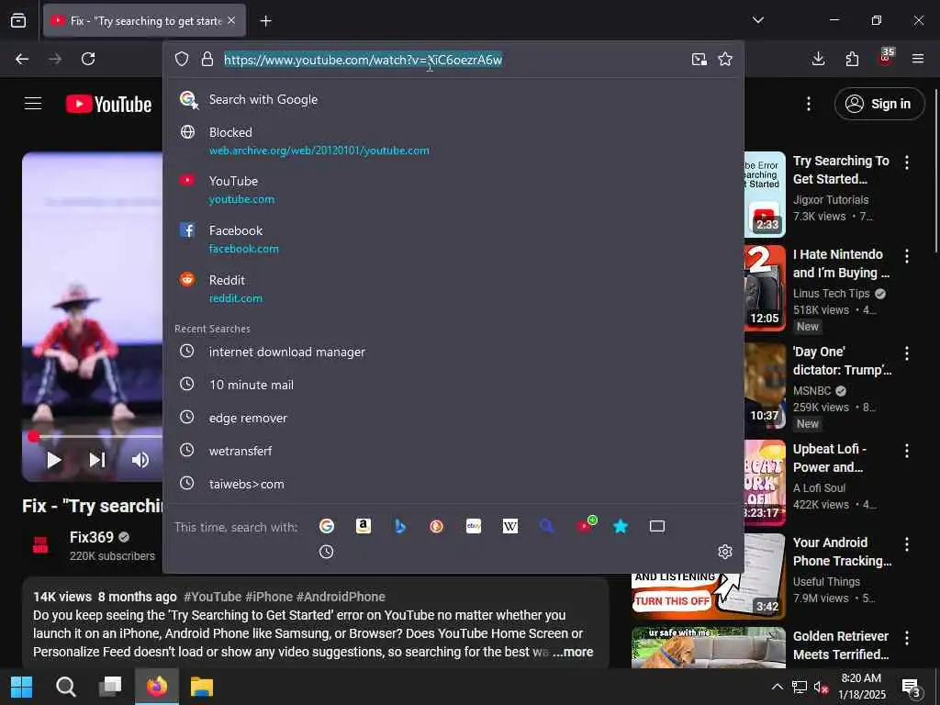Select recent search 'taiwebs>com'

pos(453,484)
